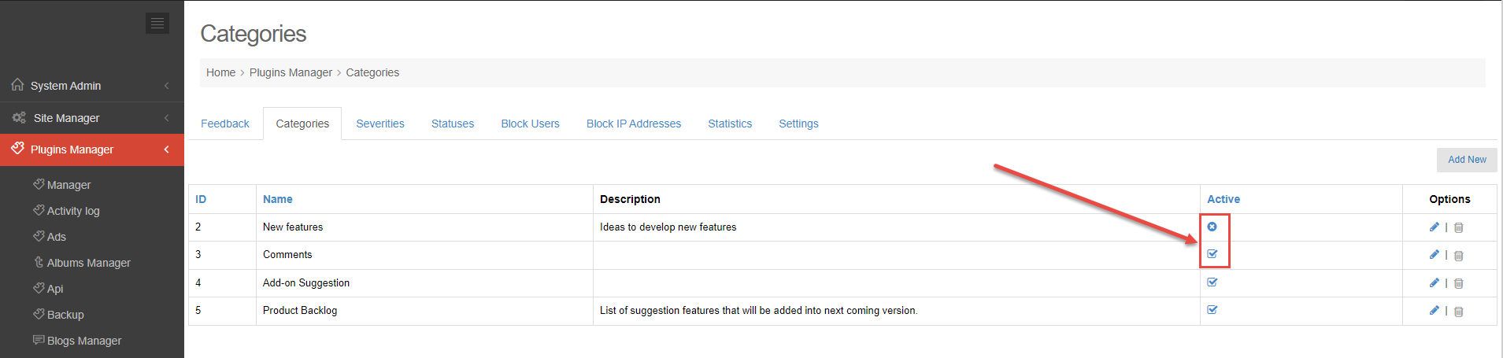
Task: Toggle active checkbox for Comments
Action: (x=1212, y=254)
